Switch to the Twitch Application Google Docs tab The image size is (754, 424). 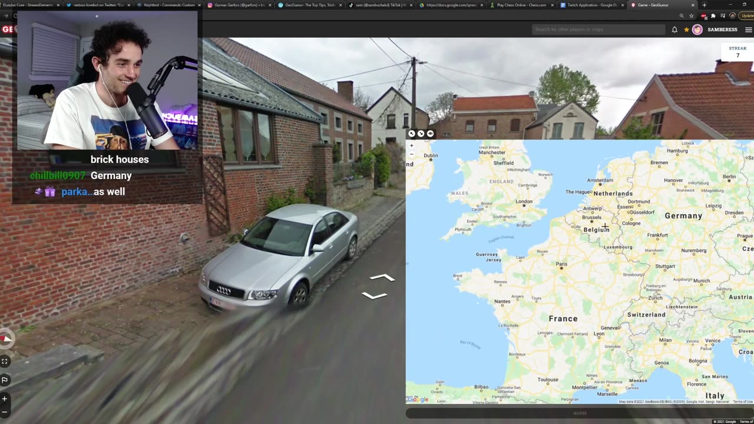click(x=590, y=5)
